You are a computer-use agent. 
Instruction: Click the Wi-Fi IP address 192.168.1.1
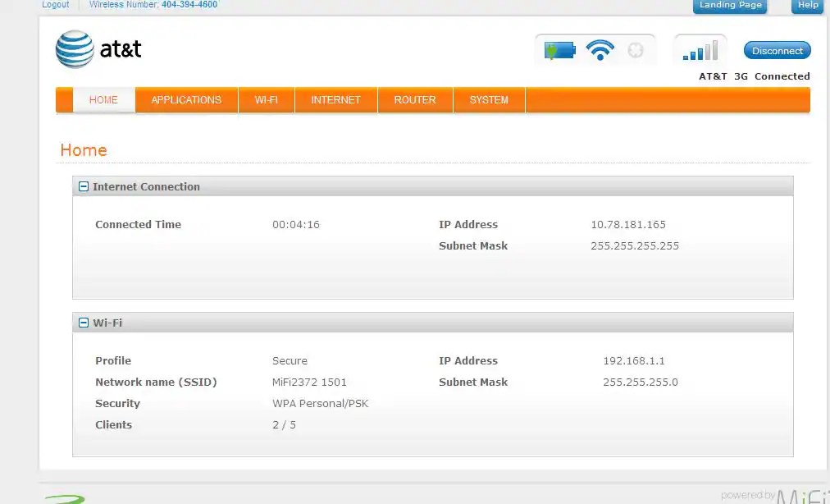[634, 361]
